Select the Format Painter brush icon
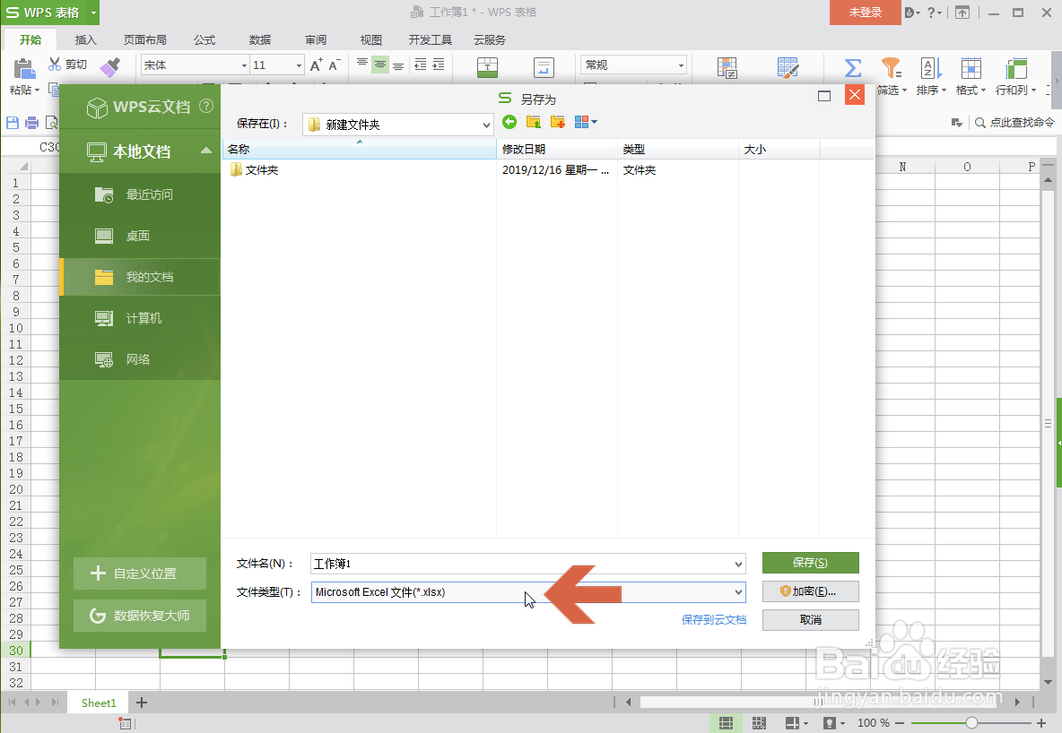 pyautogui.click(x=109, y=67)
